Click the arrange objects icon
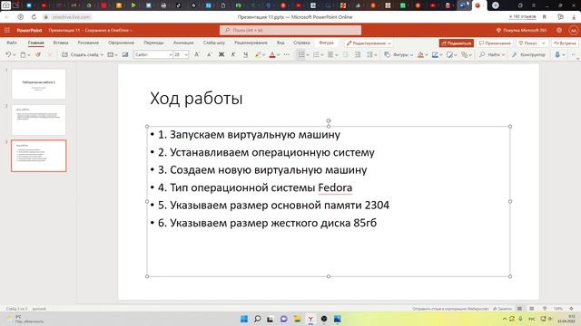581x326 pixels. (x=464, y=54)
